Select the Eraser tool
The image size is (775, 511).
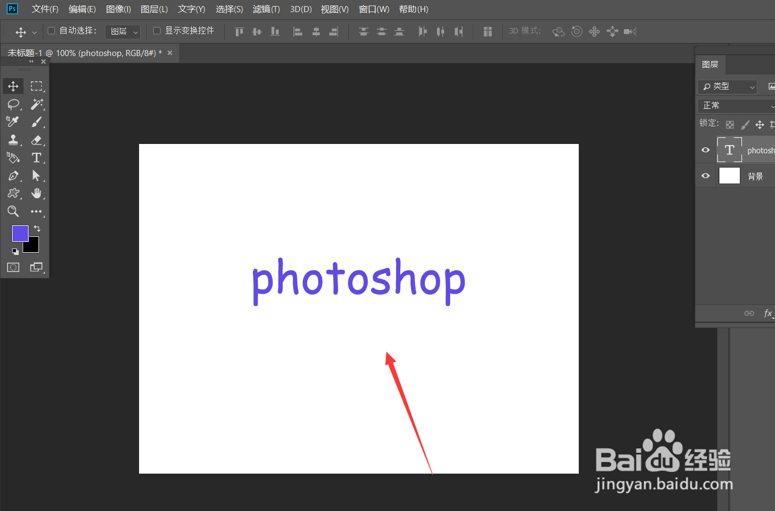pyautogui.click(x=36, y=140)
